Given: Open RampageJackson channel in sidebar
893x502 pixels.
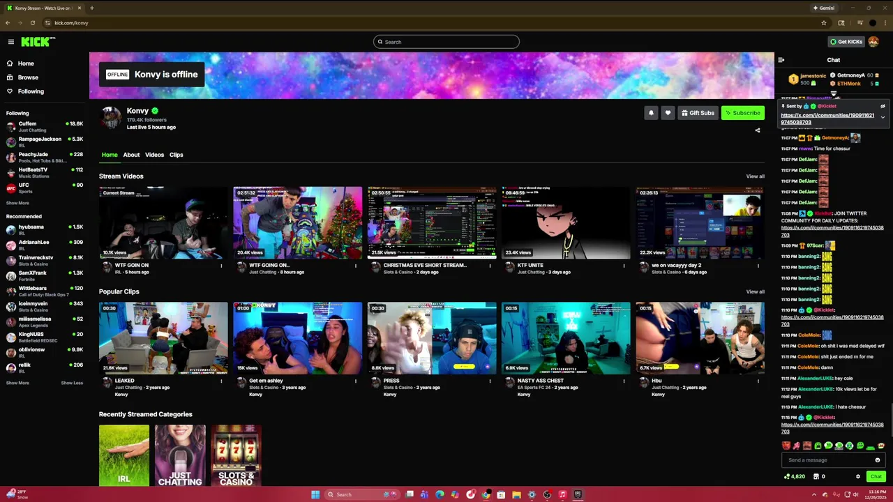Looking at the screenshot, I should 44,142.
